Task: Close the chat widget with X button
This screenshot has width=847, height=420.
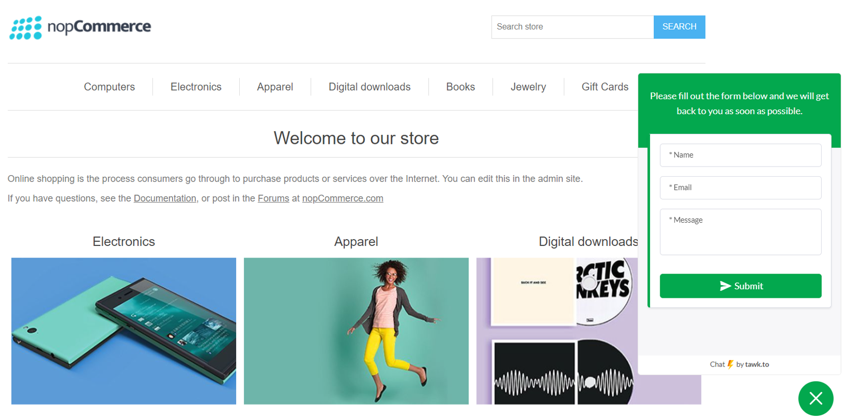Action: click(815, 398)
